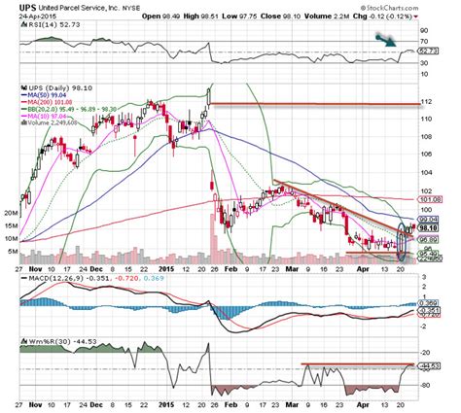
Task: Click the 90 level on the RSI axis
Action: (x=424, y=30)
